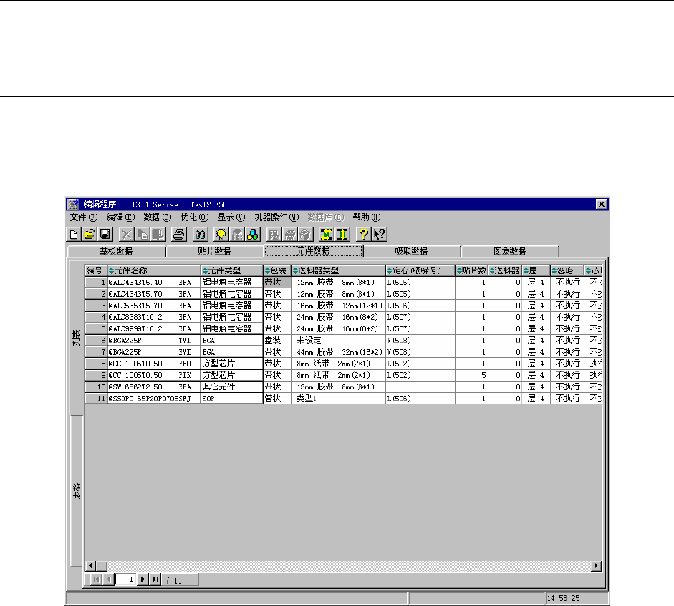The height and width of the screenshot is (606, 674).
Task: Sort by 送料器 column header
Action: tap(505, 270)
